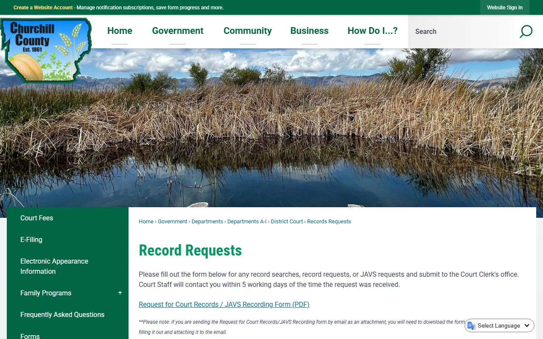
Task: Click the Search input field
Action: 462,31
